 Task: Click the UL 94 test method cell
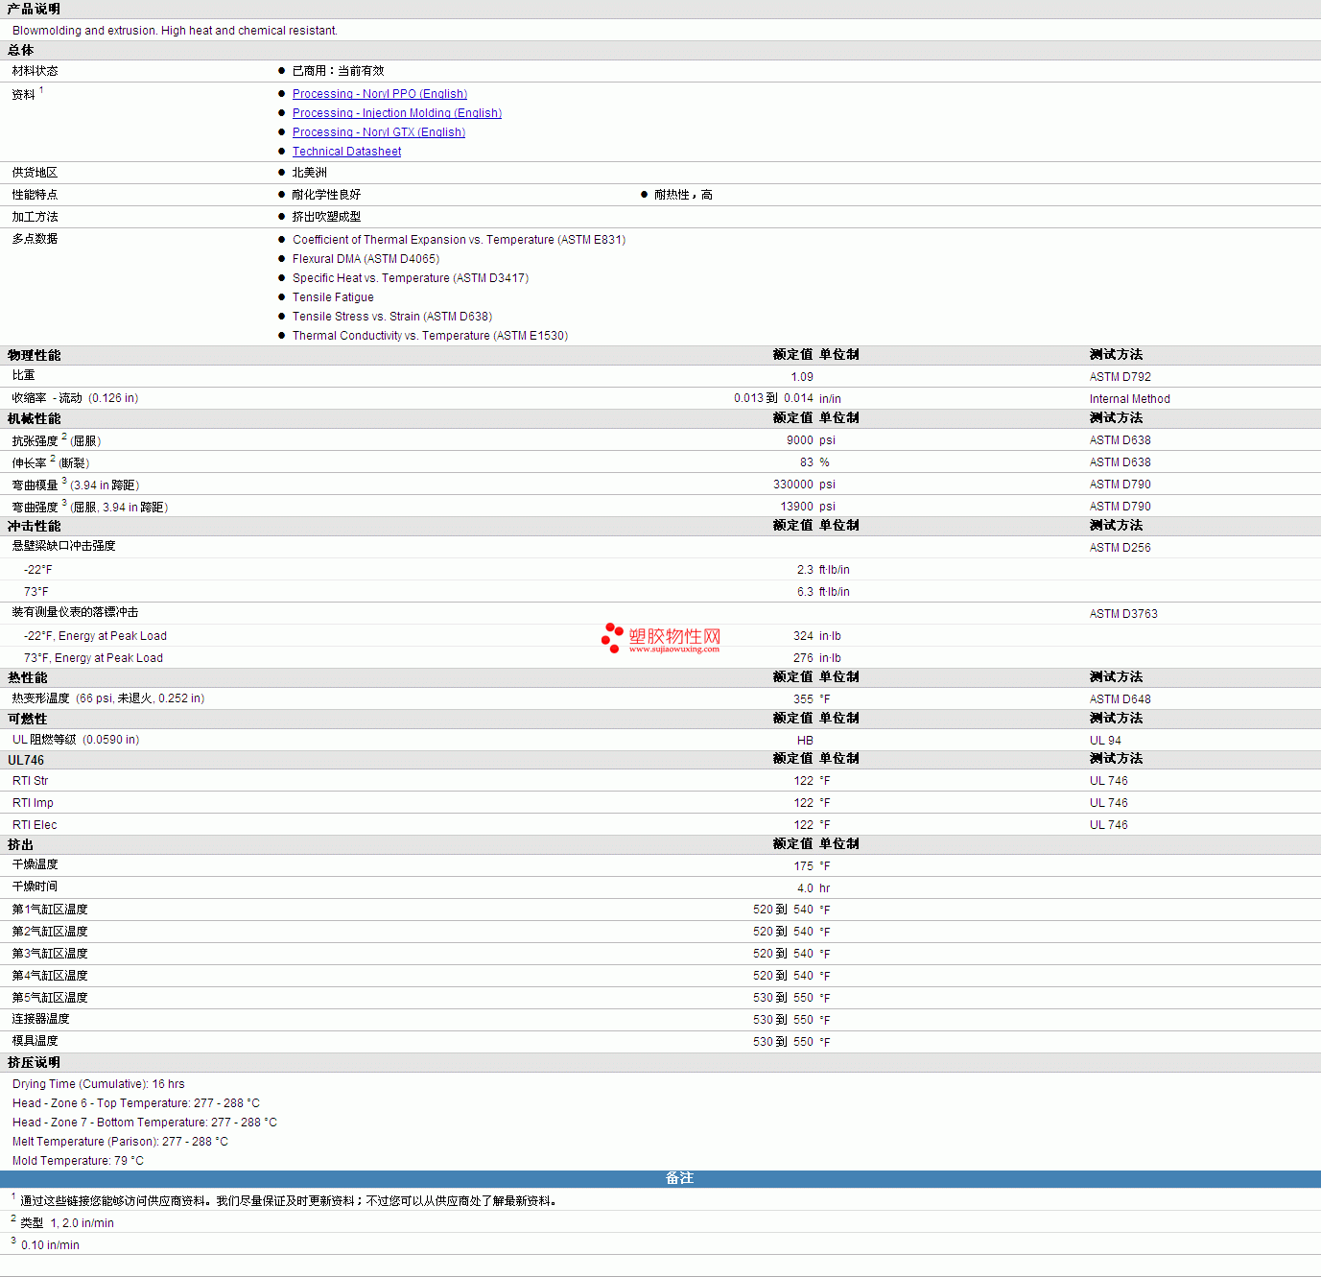click(1105, 741)
